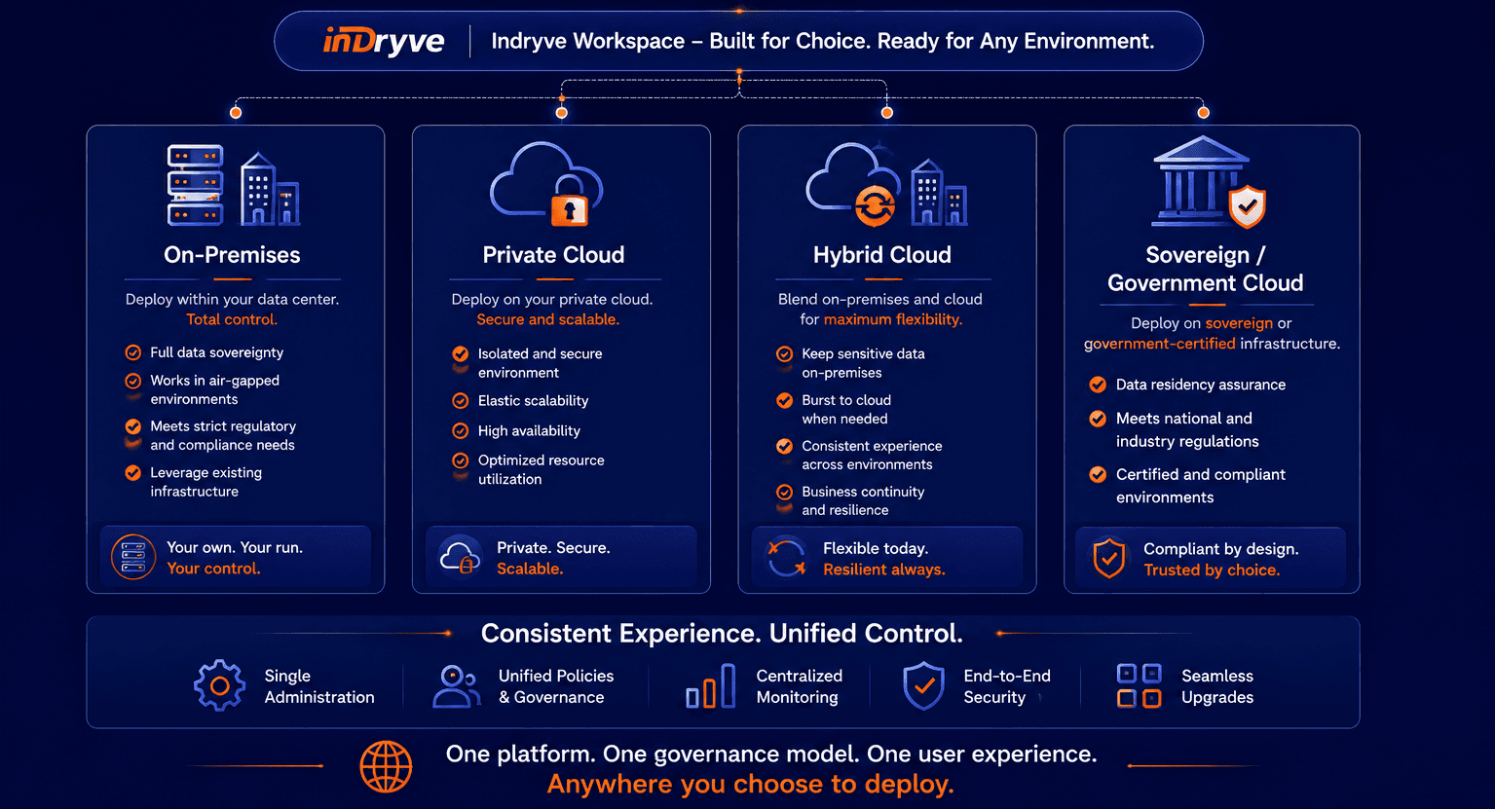Click the check icon beside 'Burst to cloud'

[x=784, y=400]
